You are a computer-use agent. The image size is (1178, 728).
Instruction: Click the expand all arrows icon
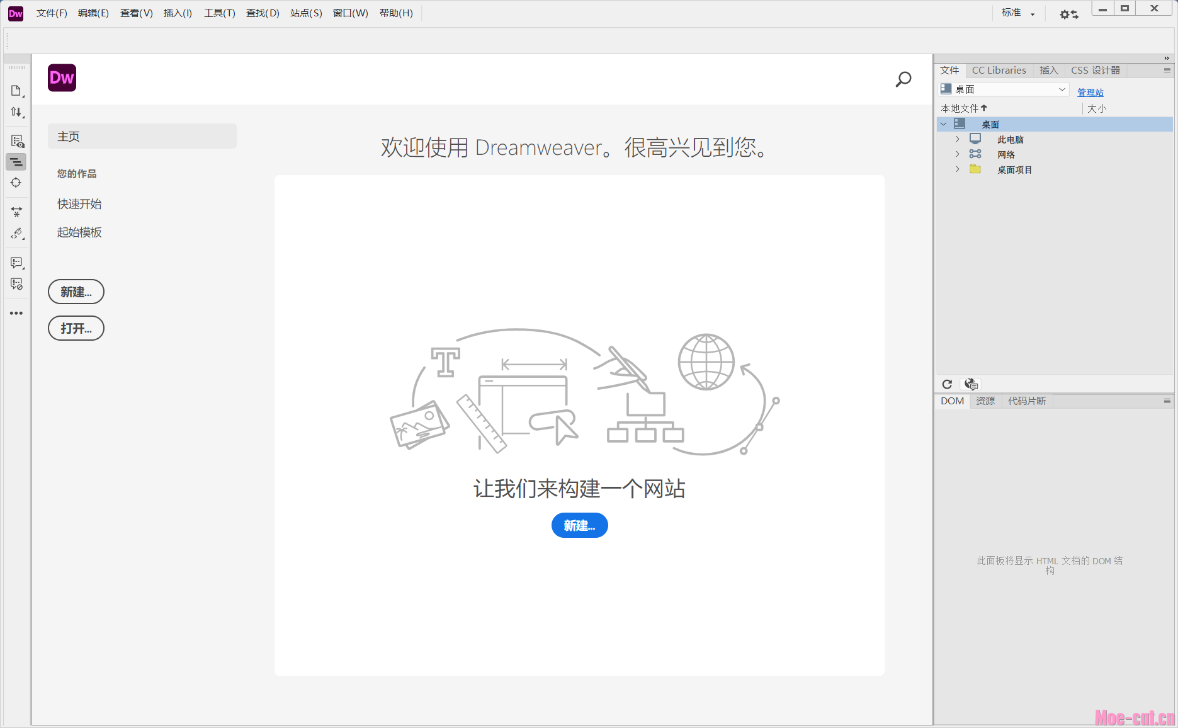16,212
